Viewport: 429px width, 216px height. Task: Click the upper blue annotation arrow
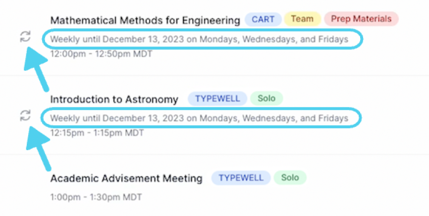pyautogui.click(x=36, y=68)
